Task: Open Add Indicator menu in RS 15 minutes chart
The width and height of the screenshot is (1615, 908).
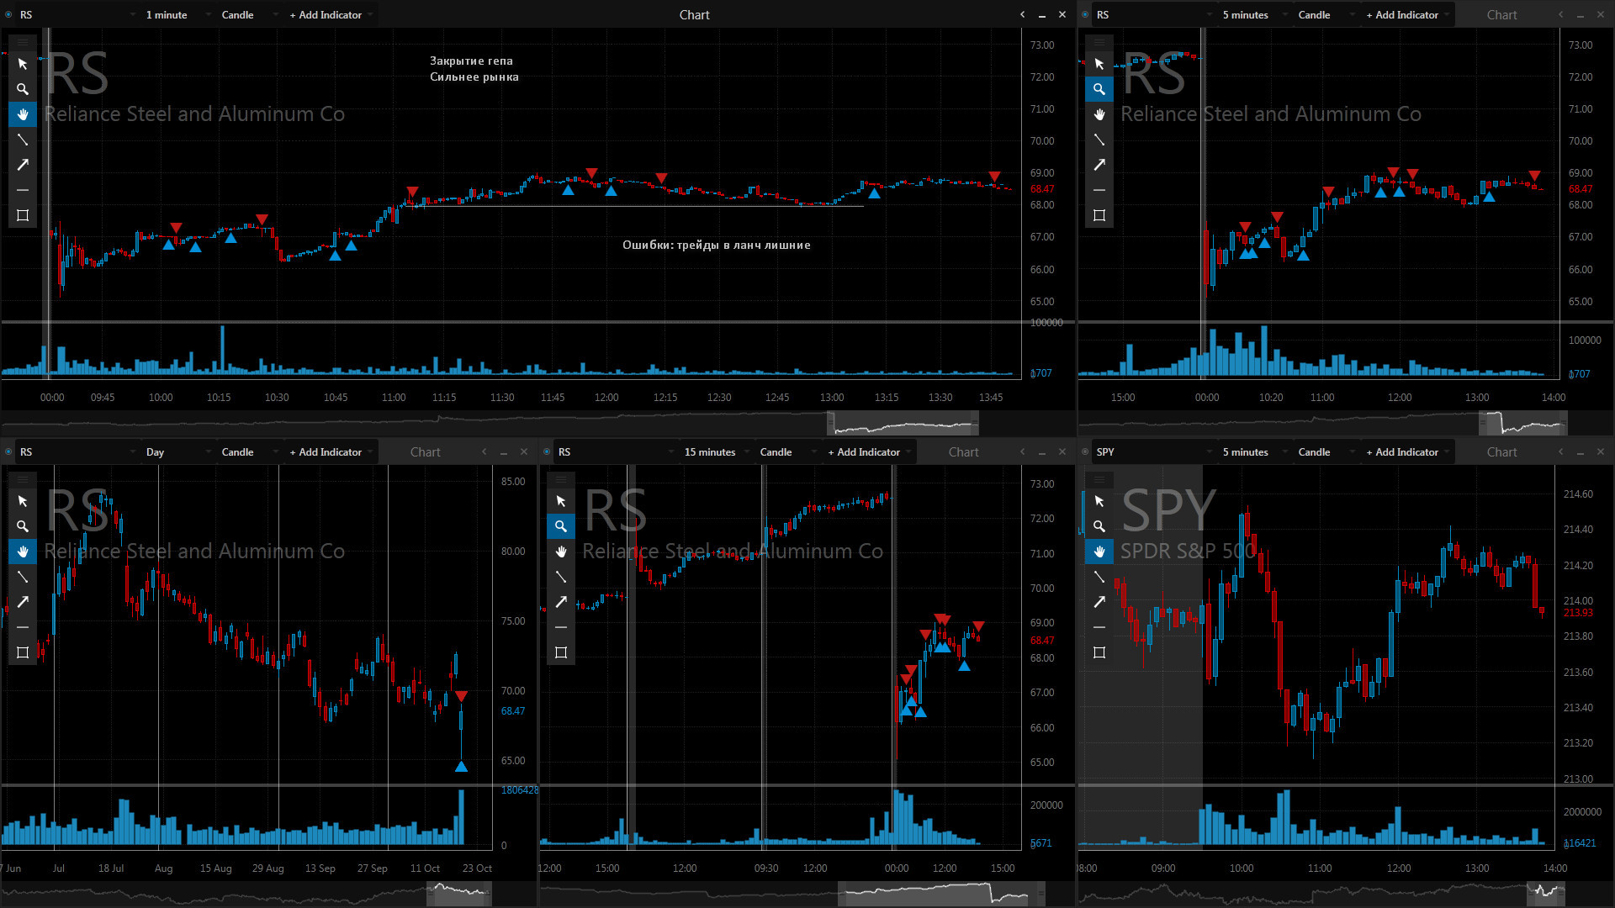Action: [868, 451]
